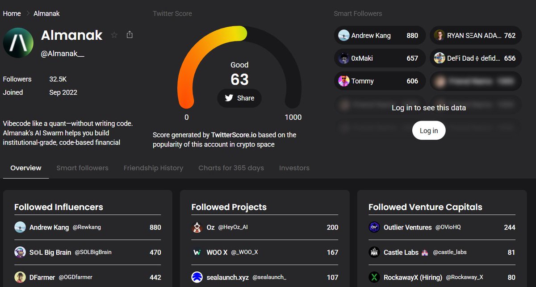Click the @sealaunch_ handle

[x=269, y=277]
